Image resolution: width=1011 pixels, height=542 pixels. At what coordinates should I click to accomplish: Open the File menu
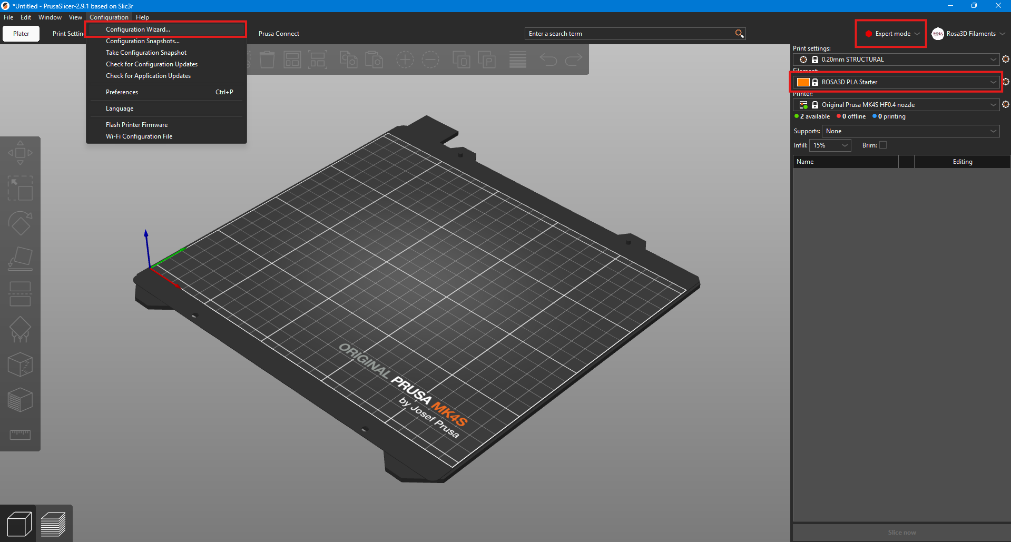coord(8,17)
